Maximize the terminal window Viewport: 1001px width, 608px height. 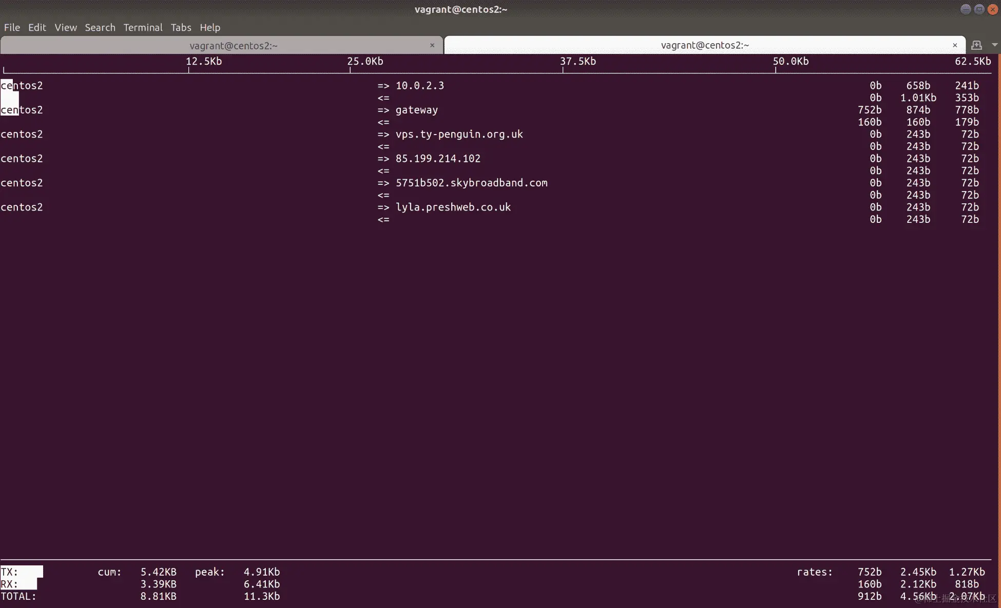[x=979, y=9]
